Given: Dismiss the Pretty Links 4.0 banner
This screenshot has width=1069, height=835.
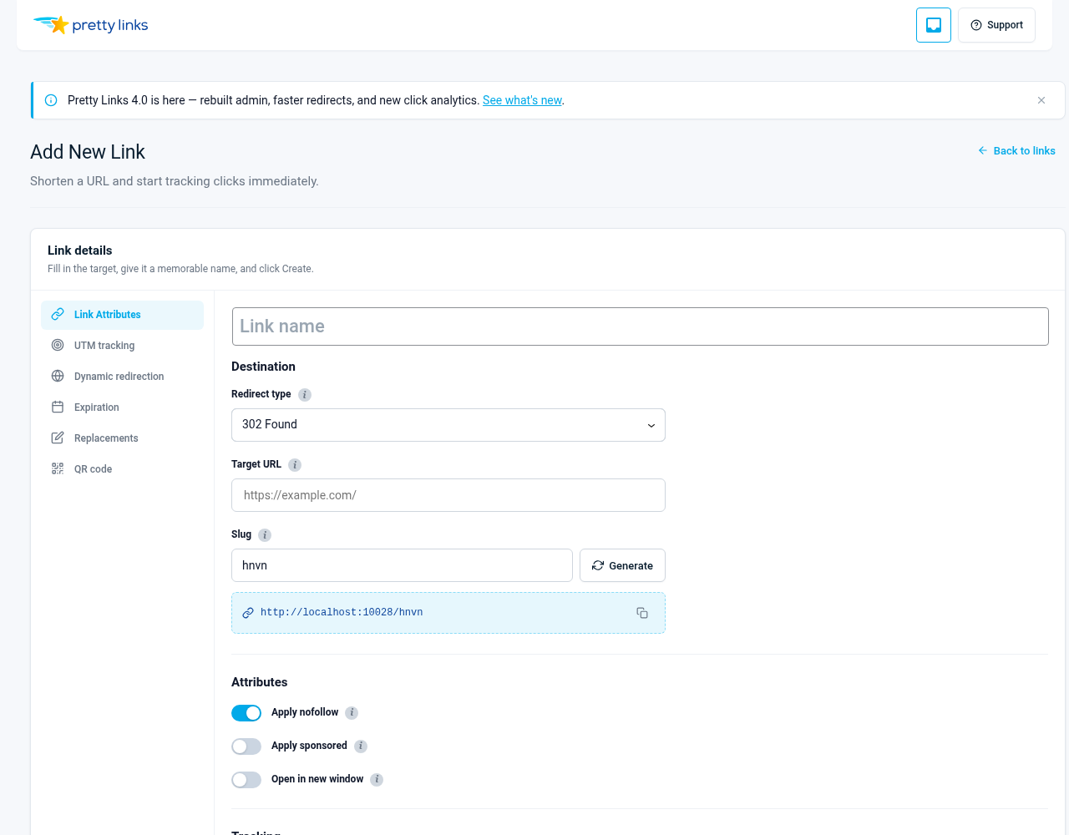Looking at the screenshot, I should pos(1041,100).
